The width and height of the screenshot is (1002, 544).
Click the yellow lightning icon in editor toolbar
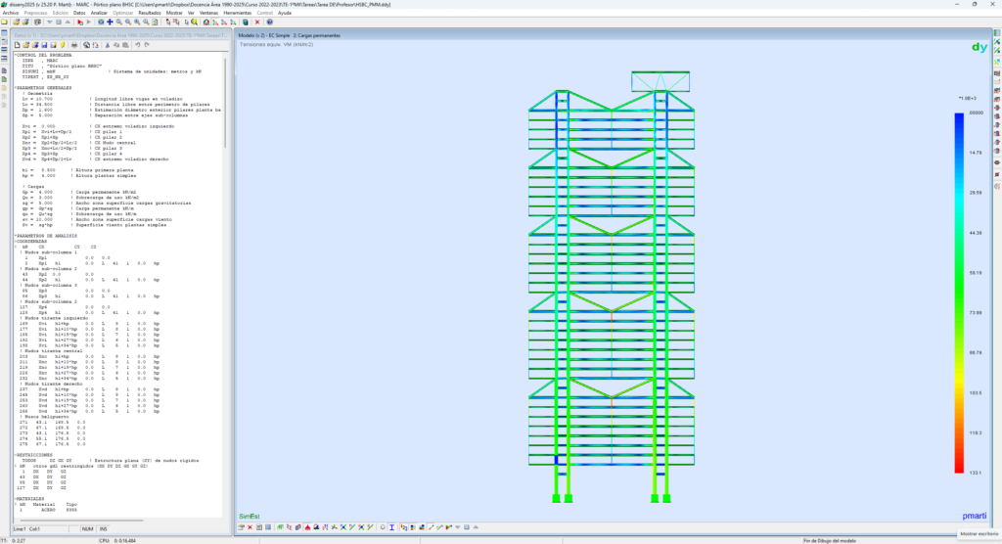coord(62,44)
